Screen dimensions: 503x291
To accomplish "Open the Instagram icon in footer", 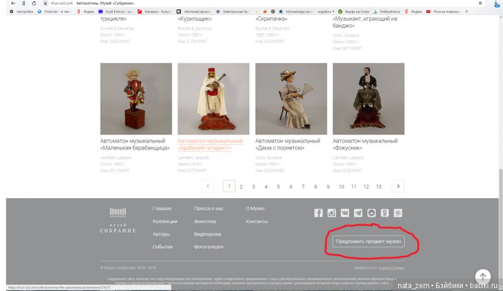I will coord(332,214).
